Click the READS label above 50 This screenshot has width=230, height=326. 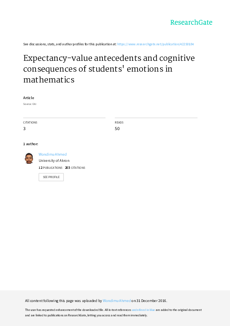119,122
